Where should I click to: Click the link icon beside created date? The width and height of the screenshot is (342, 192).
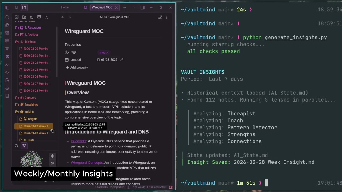[x=122, y=60]
